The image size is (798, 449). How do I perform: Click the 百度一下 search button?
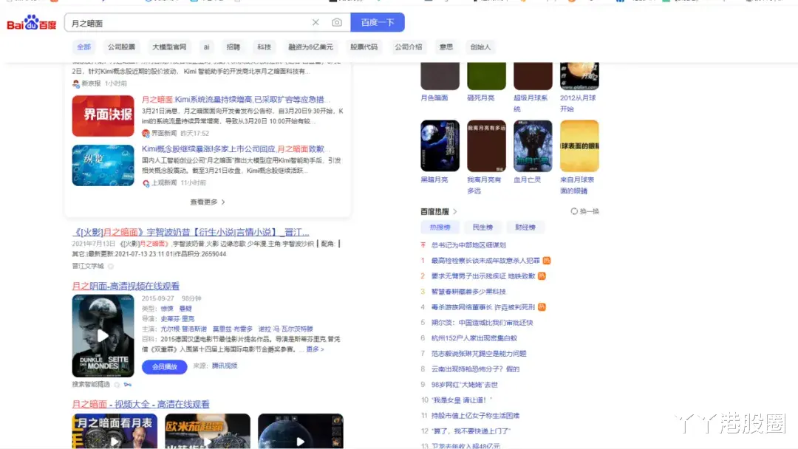378,22
